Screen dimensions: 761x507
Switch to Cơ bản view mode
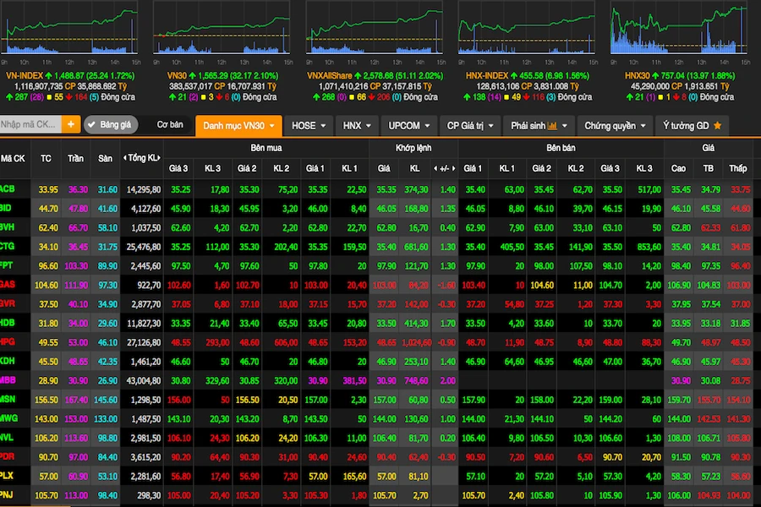point(169,125)
